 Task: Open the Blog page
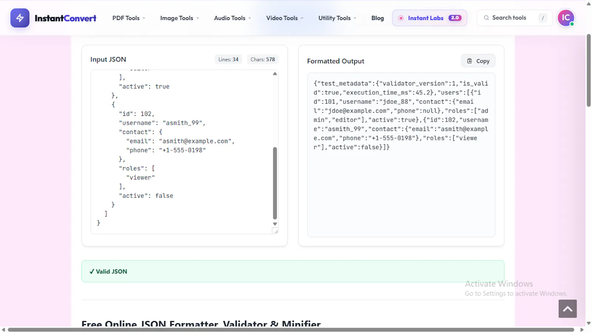[377, 18]
